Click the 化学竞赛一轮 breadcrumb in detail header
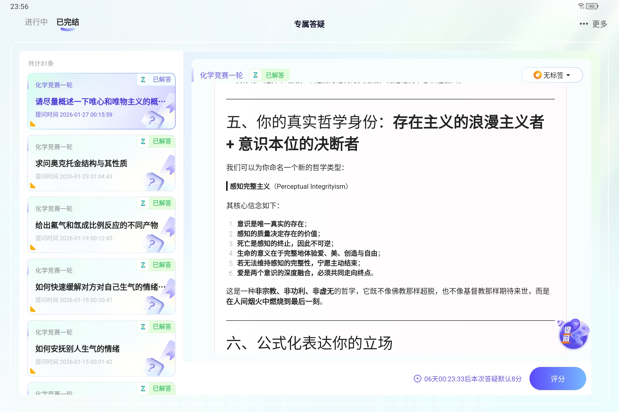Viewport: 619px width, 412px height. [x=222, y=75]
